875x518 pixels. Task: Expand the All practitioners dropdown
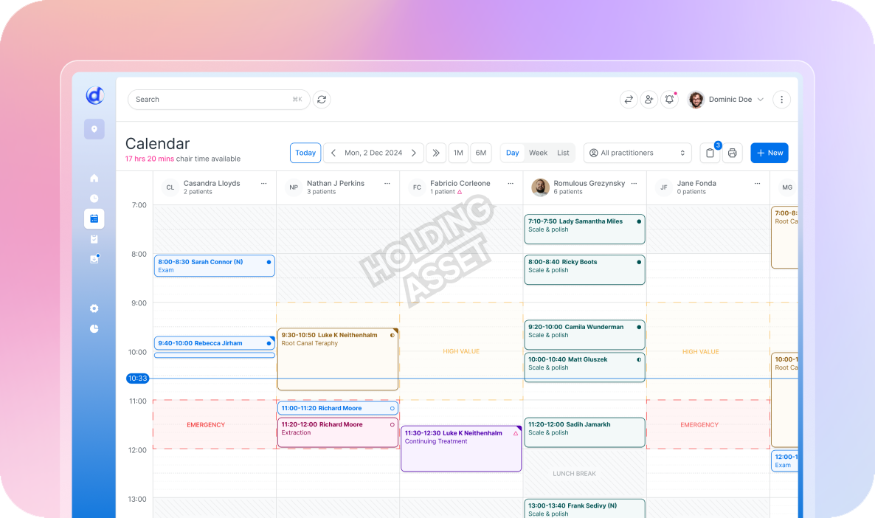coord(637,153)
